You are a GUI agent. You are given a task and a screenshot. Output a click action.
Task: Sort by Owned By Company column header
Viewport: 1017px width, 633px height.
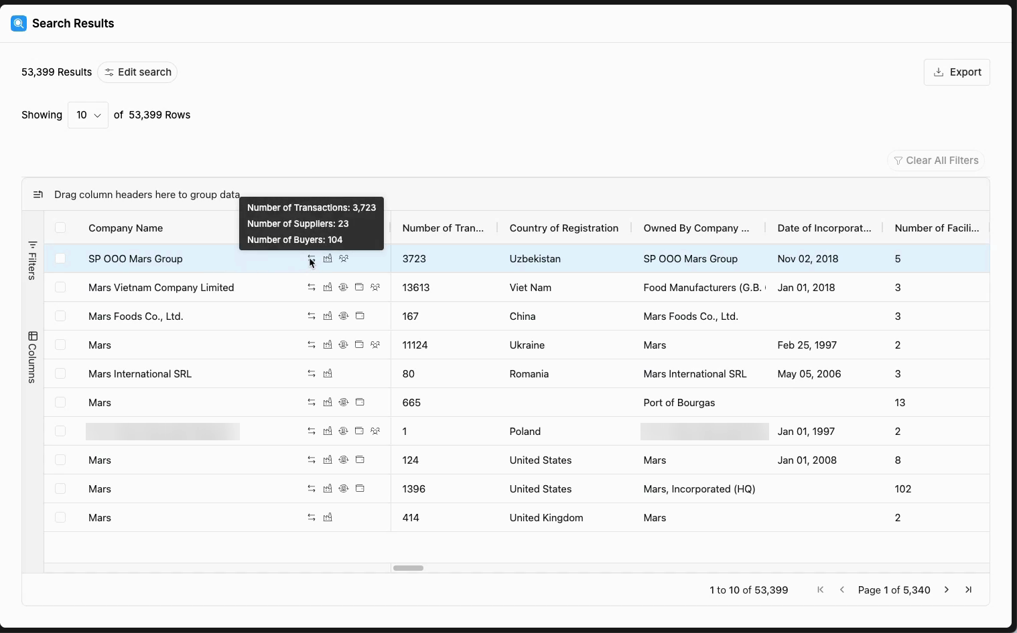point(696,228)
